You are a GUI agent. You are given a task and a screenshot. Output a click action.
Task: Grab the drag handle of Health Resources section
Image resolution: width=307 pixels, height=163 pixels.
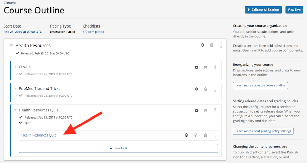(221, 45)
